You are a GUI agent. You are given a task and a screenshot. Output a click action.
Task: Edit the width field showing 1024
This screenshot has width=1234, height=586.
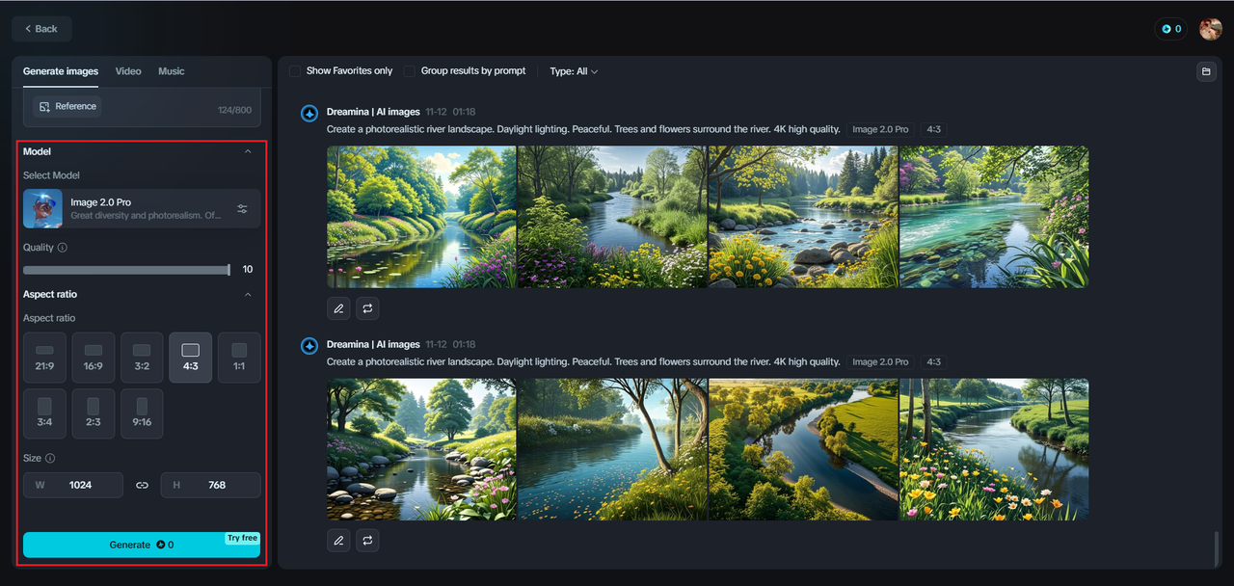(x=73, y=485)
